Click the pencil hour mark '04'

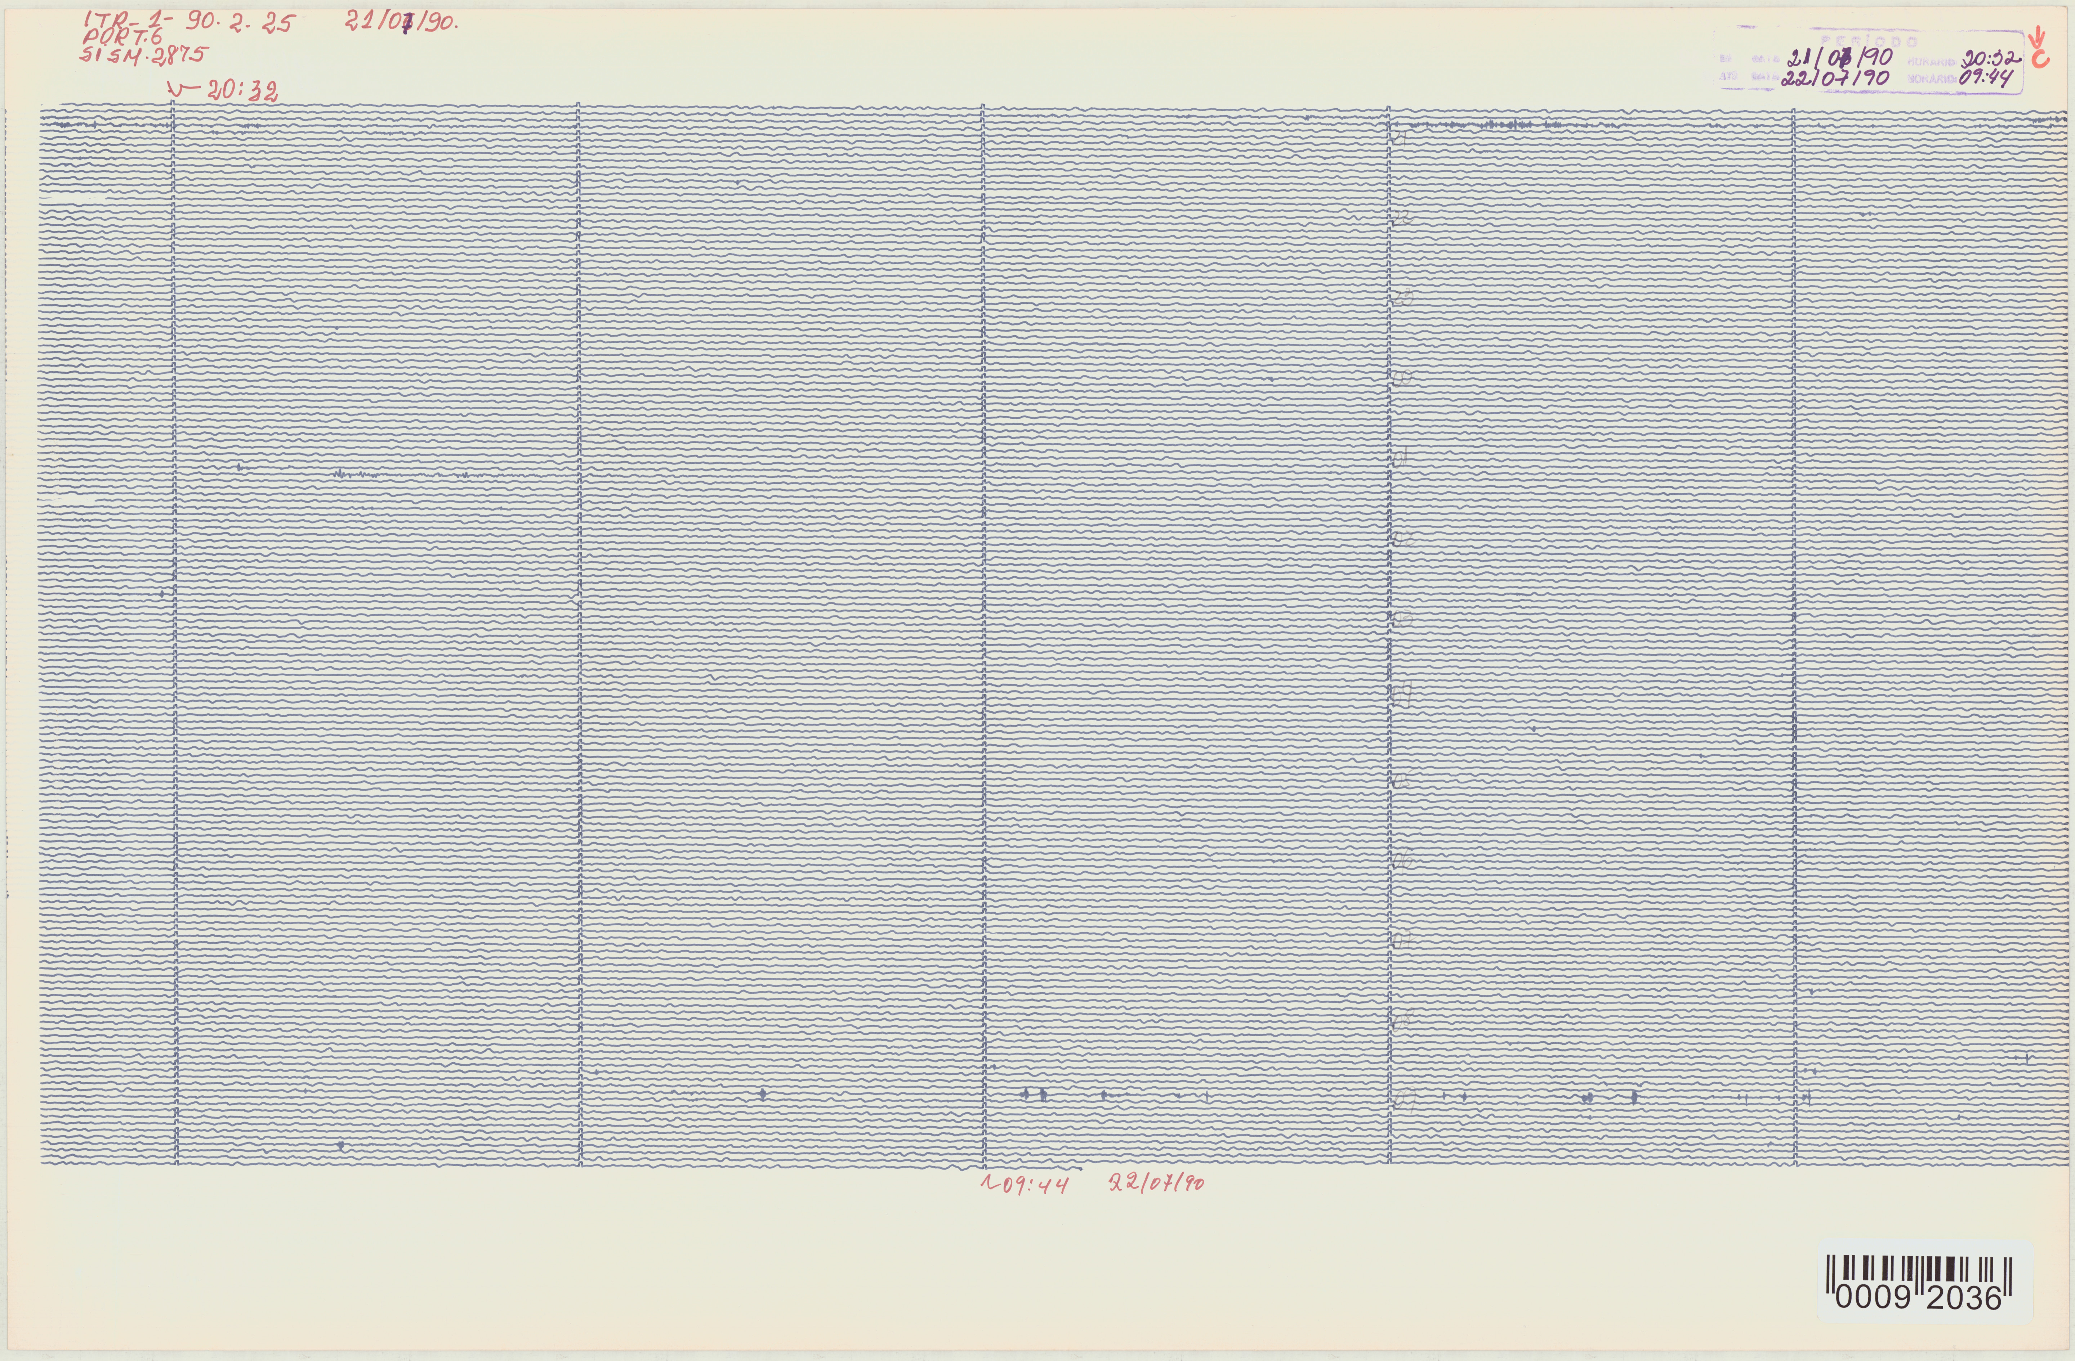[x=1403, y=695]
